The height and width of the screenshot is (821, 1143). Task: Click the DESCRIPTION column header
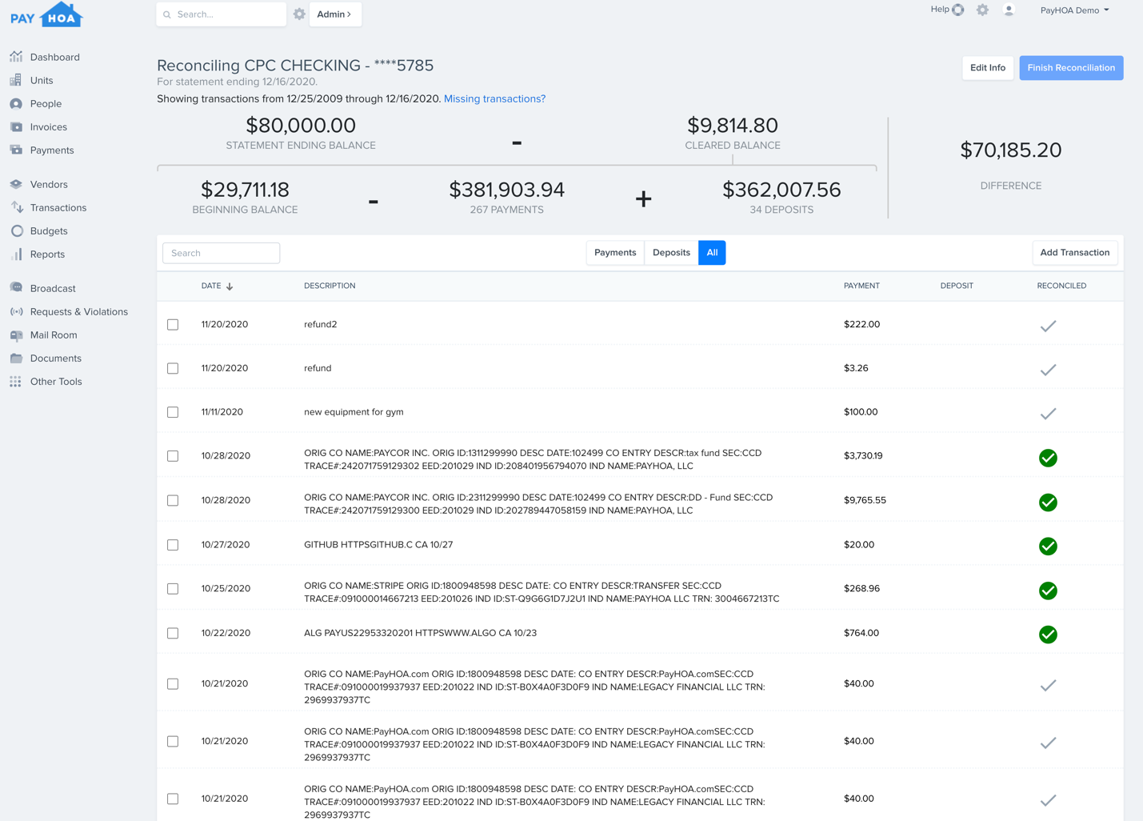coord(330,286)
